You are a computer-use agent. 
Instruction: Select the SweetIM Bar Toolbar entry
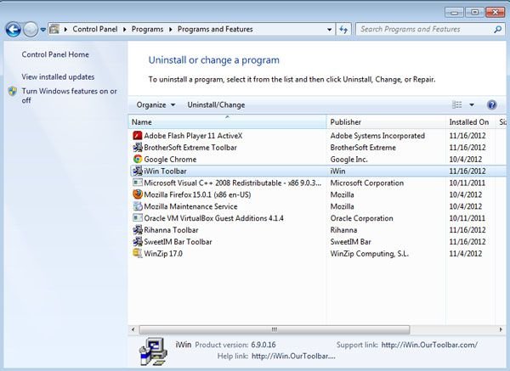(x=178, y=242)
